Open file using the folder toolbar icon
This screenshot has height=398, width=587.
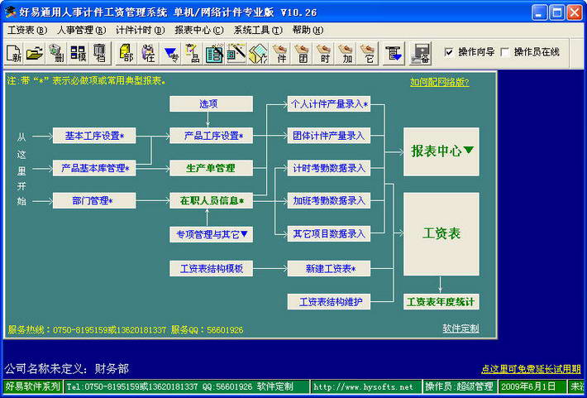tap(35, 53)
